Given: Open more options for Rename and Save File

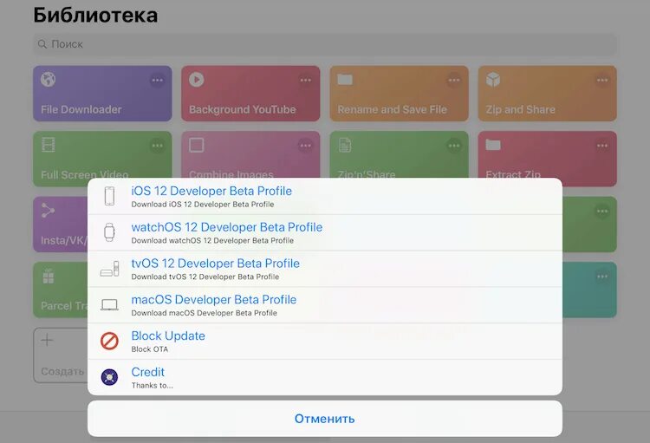Looking at the screenshot, I should [x=454, y=80].
